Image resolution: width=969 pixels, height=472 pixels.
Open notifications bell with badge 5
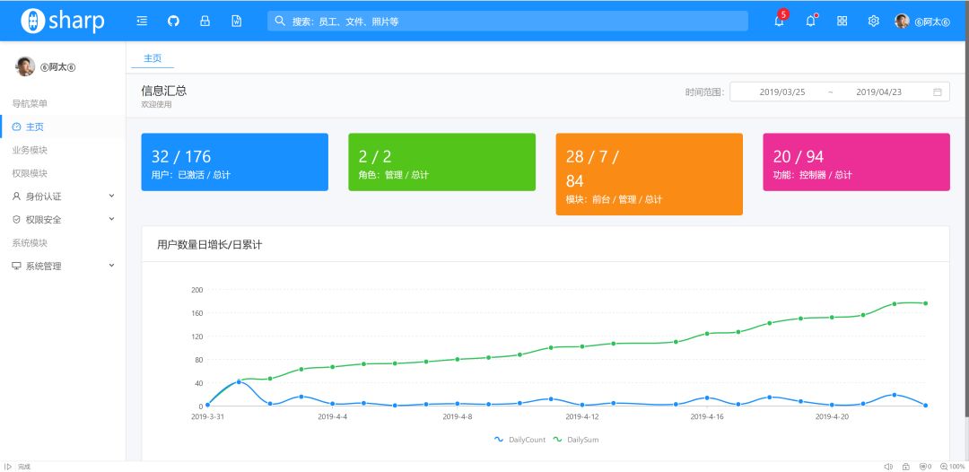coord(779,21)
